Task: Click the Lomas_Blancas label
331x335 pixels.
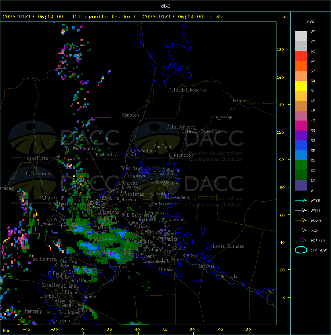Action: [x=228, y=246]
